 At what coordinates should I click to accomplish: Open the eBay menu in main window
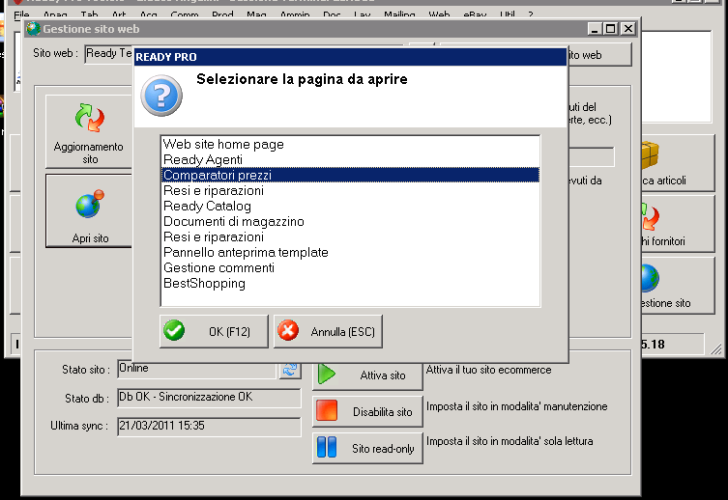(475, 15)
